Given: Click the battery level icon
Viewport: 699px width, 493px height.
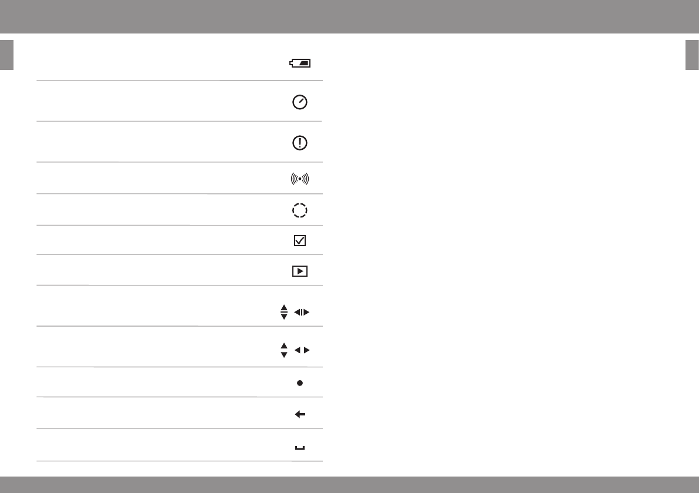Looking at the screenshot, I should tap(299, 62).
